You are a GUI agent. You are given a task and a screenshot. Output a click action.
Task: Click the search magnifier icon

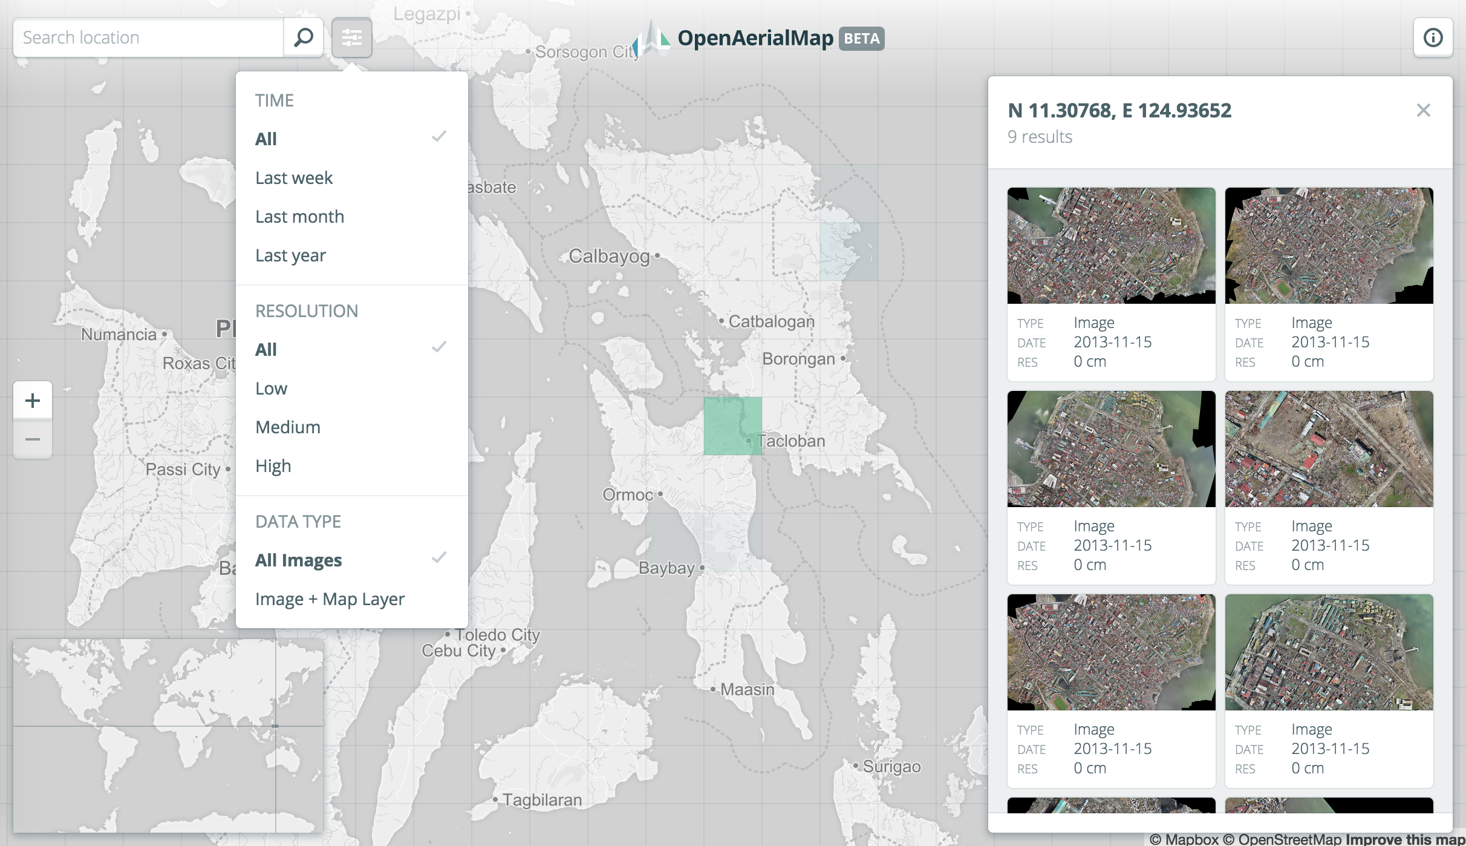click(x=303, y=38)
